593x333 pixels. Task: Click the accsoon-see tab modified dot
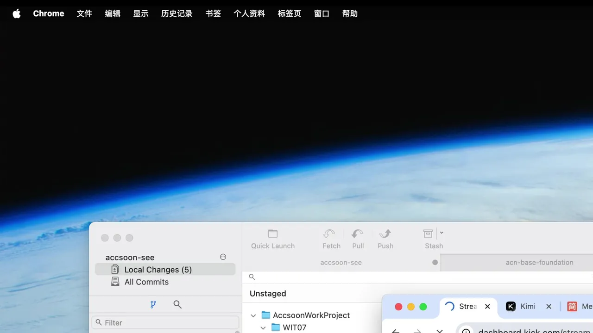point(435,262)
